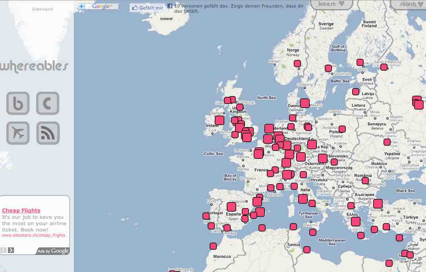Click the 'Bay of Biscay' map label
The height and width of the screenshot is (272, 426).
coord(230,177)
